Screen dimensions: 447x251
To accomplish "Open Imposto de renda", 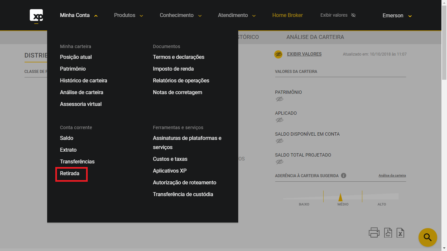I will [173, 69].
